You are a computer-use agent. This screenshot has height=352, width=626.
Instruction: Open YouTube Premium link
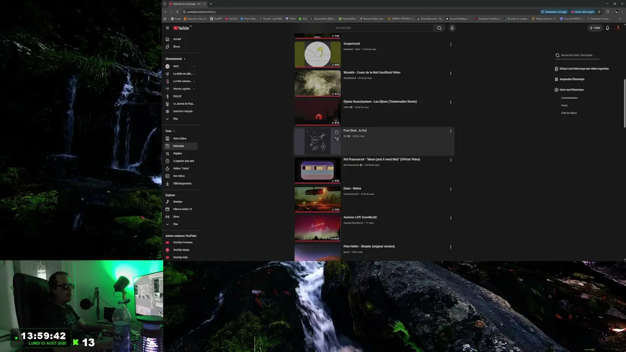pyautogui.click(x=181, y=242)
